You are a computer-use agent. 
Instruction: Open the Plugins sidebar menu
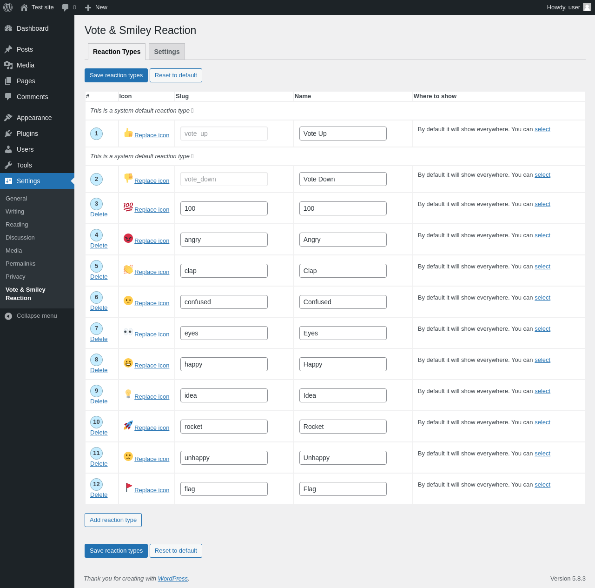click(27, 134)
